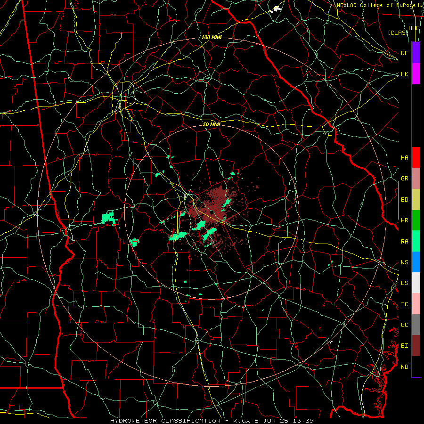Screen dimensions: 424x424
Task: Click the GR legend label
Action: click(404, 179)
